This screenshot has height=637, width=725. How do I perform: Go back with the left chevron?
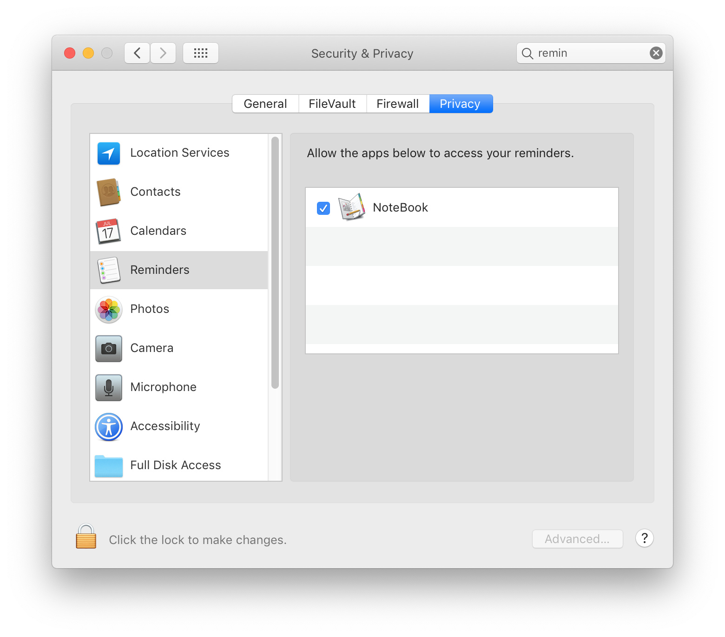pos(137,53)
